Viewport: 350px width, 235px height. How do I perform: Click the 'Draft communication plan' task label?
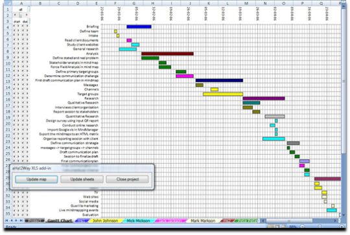(x=79, y=152)
